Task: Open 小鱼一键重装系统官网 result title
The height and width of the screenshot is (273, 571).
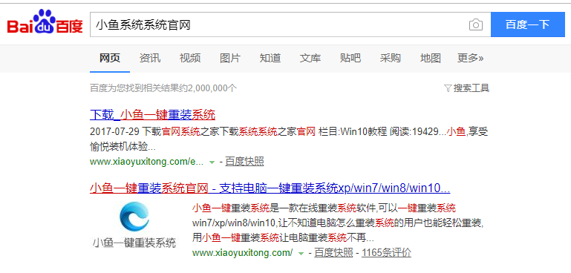Action: point(270,188)
